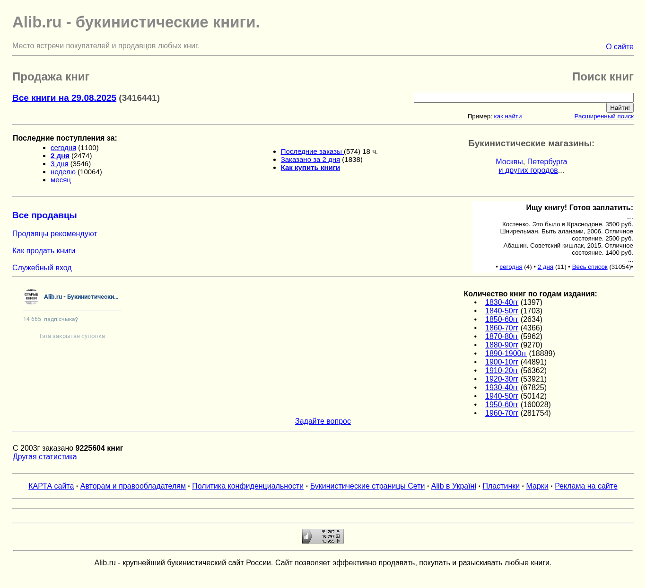Screen dimensions: 646x588
Task: Open the как найти example link
Action: 507,116
